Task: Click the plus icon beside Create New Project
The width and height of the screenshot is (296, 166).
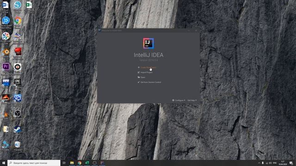Action: coord(139,67)
